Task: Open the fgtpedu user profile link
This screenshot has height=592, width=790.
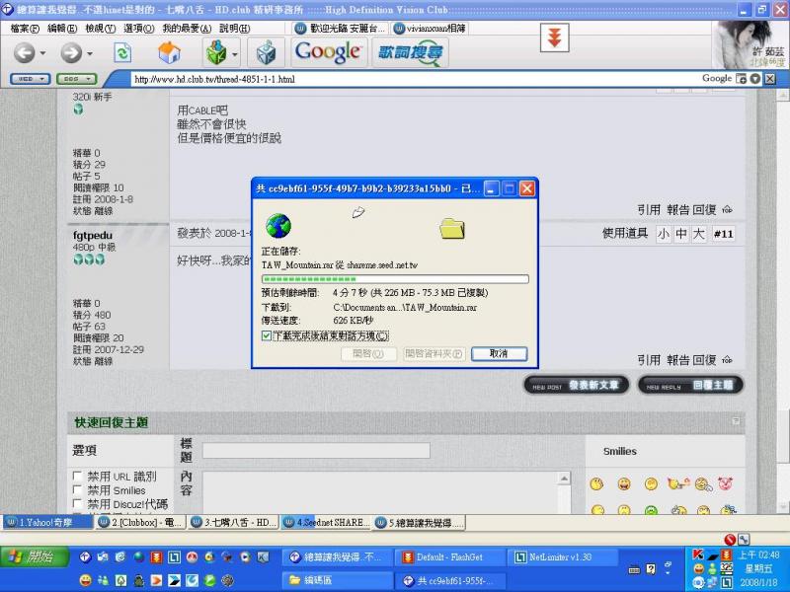Action: pyautogui.click(x=93, y=235)
